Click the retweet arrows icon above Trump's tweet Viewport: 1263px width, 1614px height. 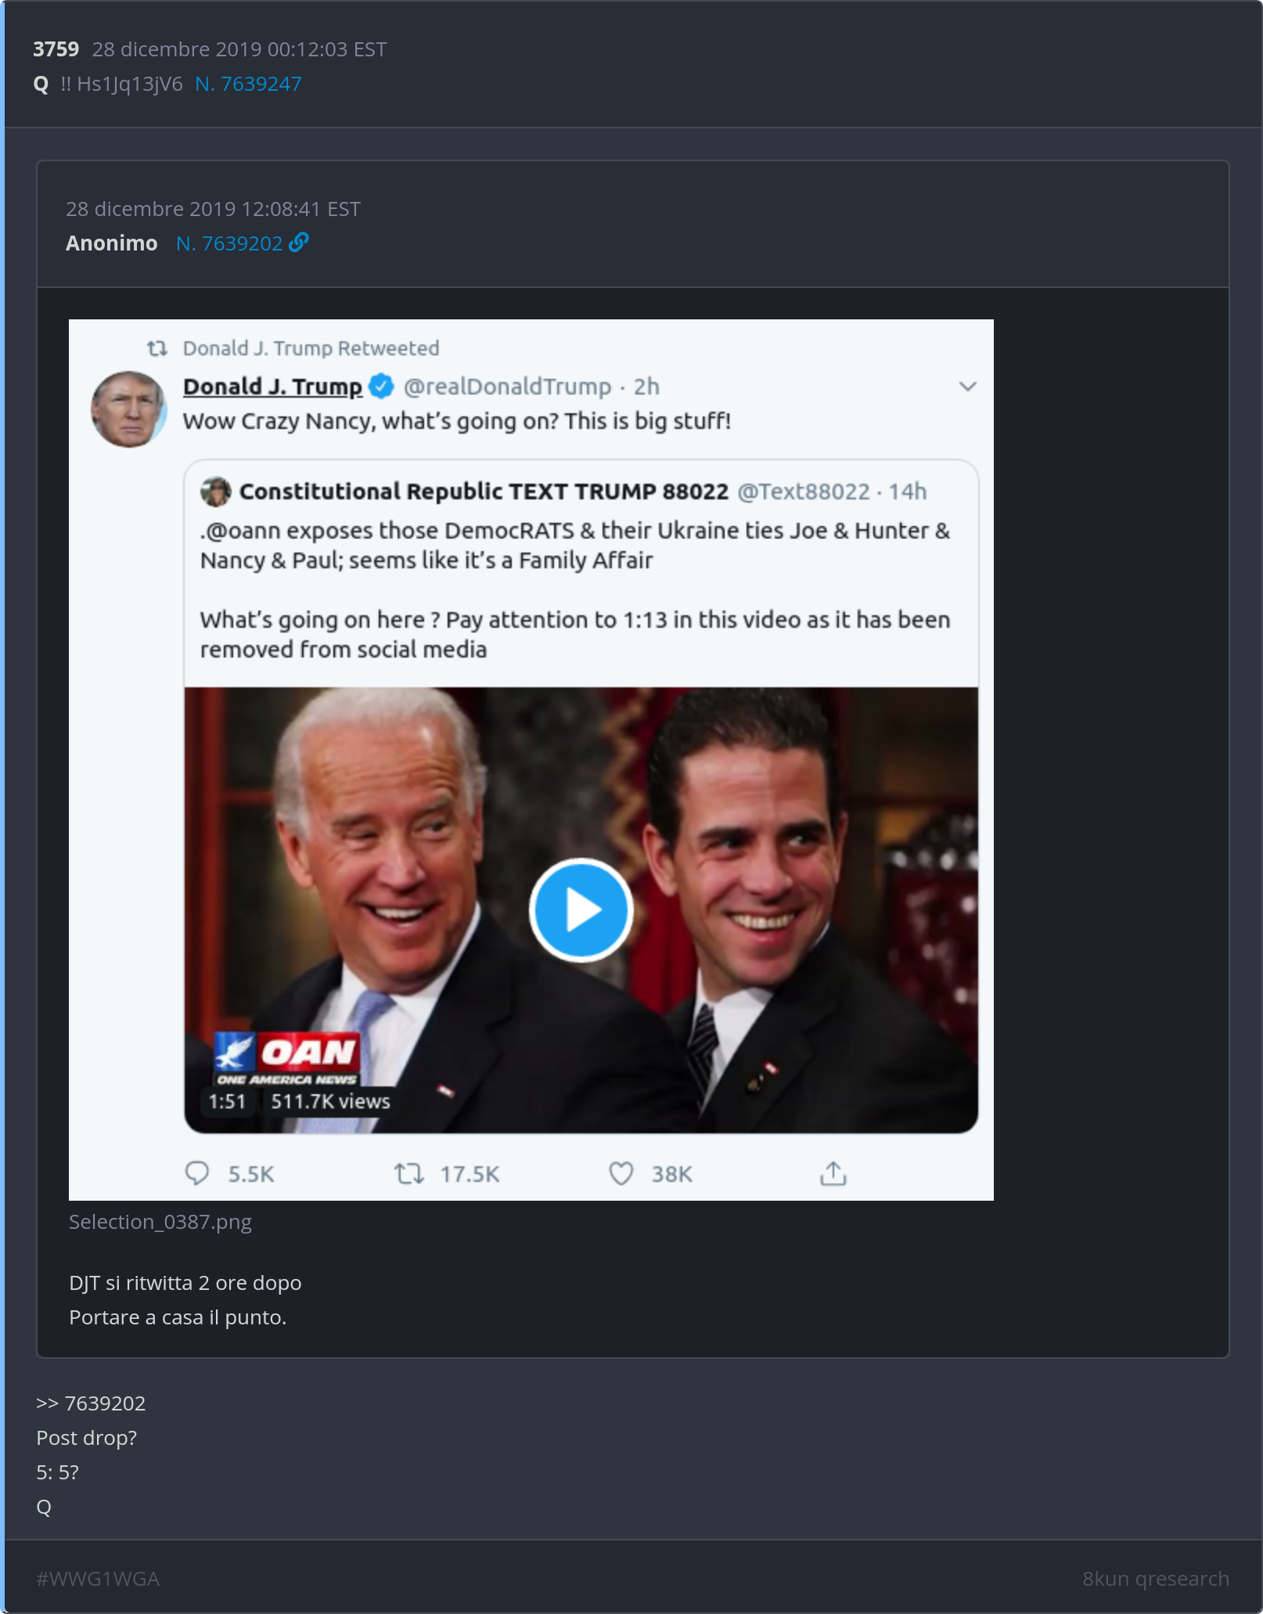pos(157,348)
